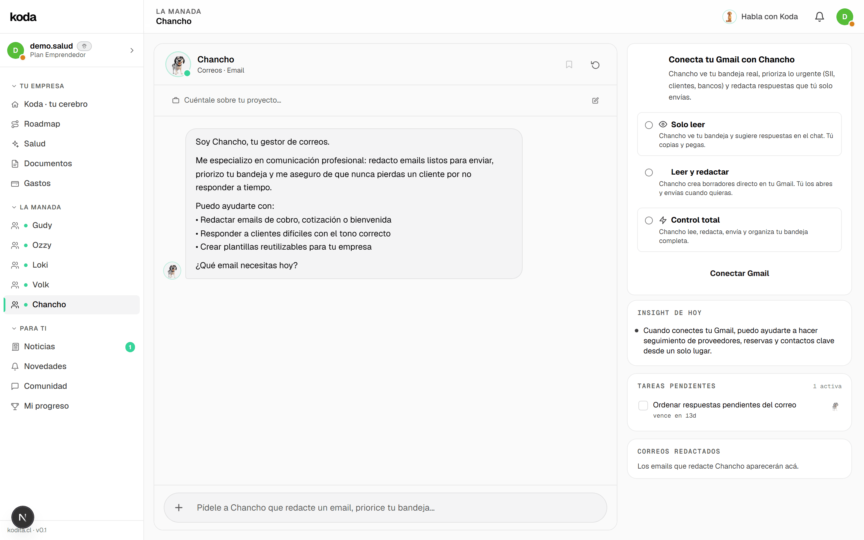
Task: Click Chancho's large profile avatar
Action: click(178, 64)
